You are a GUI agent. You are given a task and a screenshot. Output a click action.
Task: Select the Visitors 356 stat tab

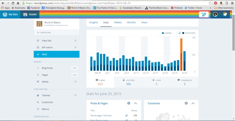128,82
